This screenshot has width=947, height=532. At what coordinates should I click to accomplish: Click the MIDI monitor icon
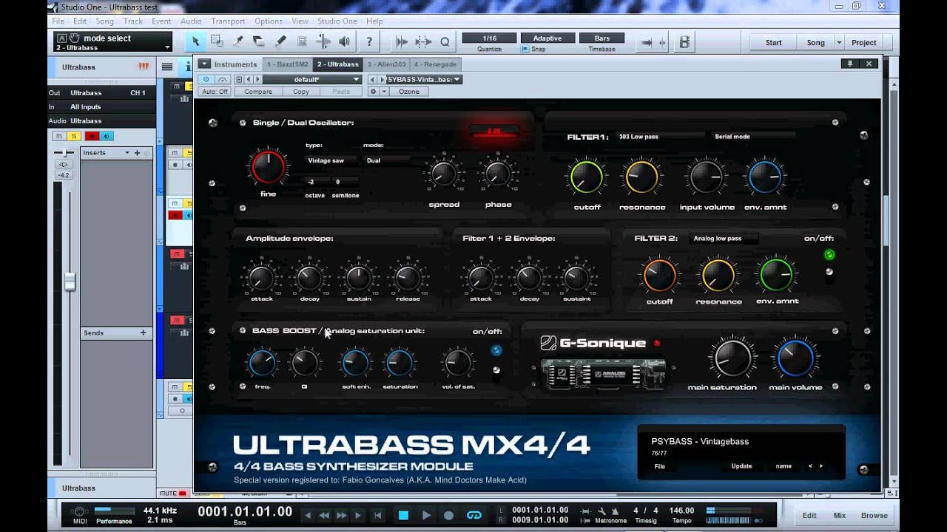click(x=79, y=511)
